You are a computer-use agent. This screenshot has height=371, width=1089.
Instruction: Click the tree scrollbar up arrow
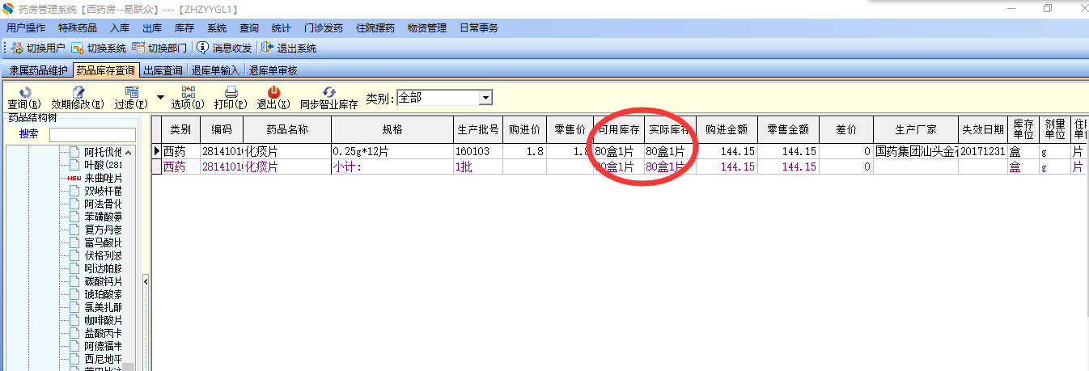[x=129, y=152]
